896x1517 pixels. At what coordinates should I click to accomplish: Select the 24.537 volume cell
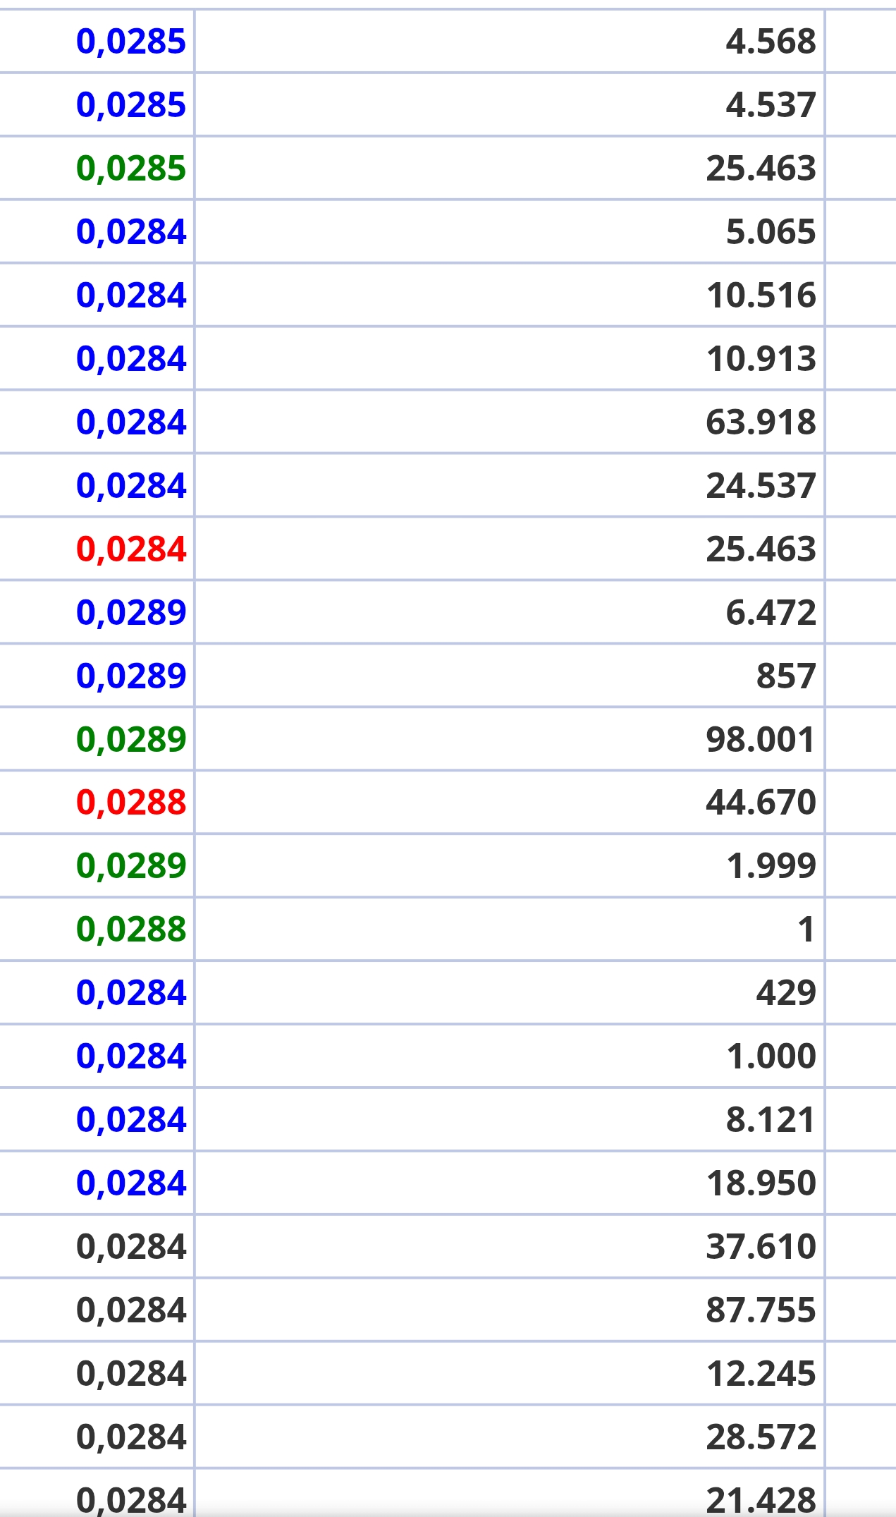(510, 485)
